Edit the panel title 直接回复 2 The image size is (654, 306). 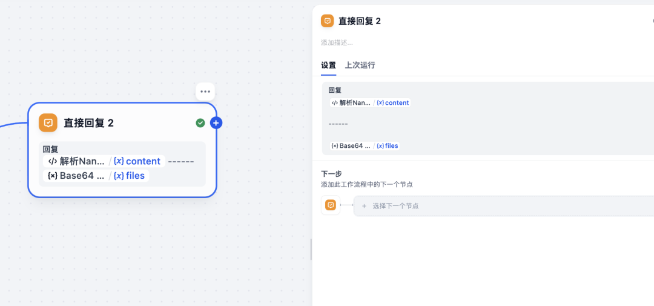click(360, 21)
